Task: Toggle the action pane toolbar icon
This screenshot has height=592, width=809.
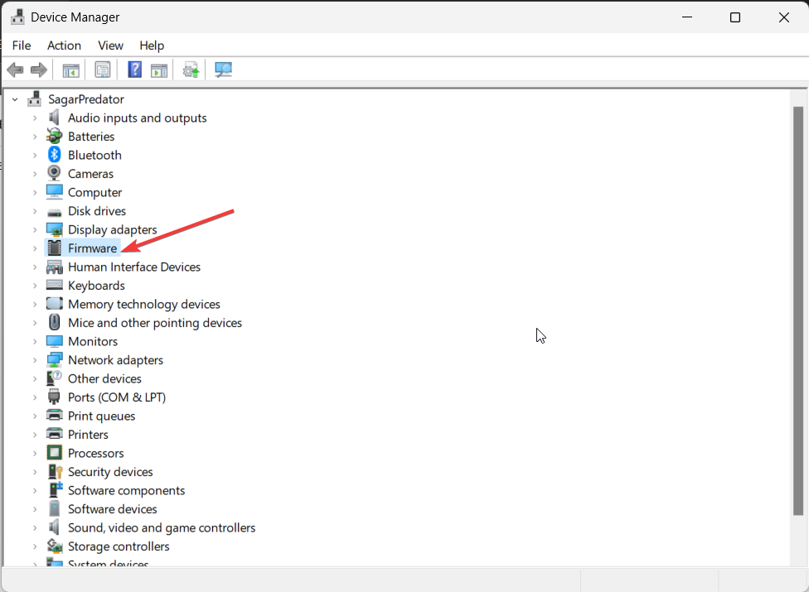Action: pyautogui.click(x=159, y=70)
